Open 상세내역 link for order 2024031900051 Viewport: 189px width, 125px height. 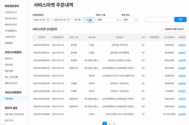[182, 60]
